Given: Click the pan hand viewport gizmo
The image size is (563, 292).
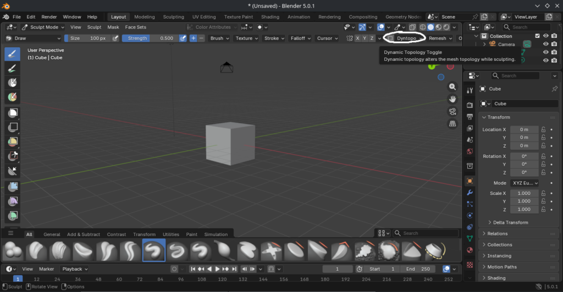Looking at the screenshot, I should tap(452, 99).
